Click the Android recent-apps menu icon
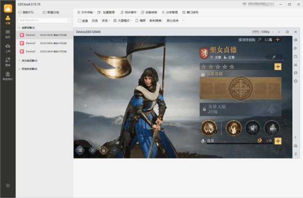Screen dimensions: 303x198 [296, 154]
